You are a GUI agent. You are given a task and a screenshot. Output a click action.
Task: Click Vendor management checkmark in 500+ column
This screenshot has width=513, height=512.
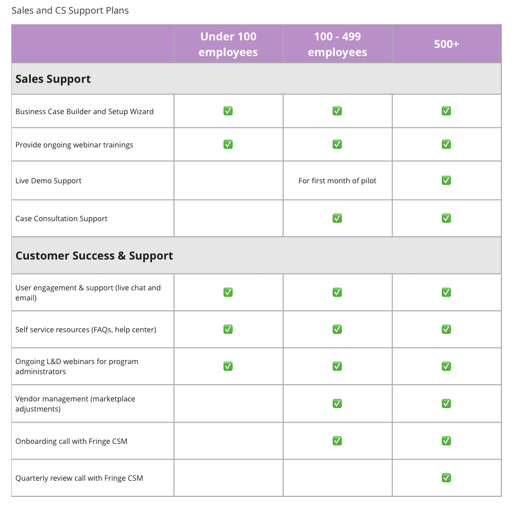coord(446,403)
